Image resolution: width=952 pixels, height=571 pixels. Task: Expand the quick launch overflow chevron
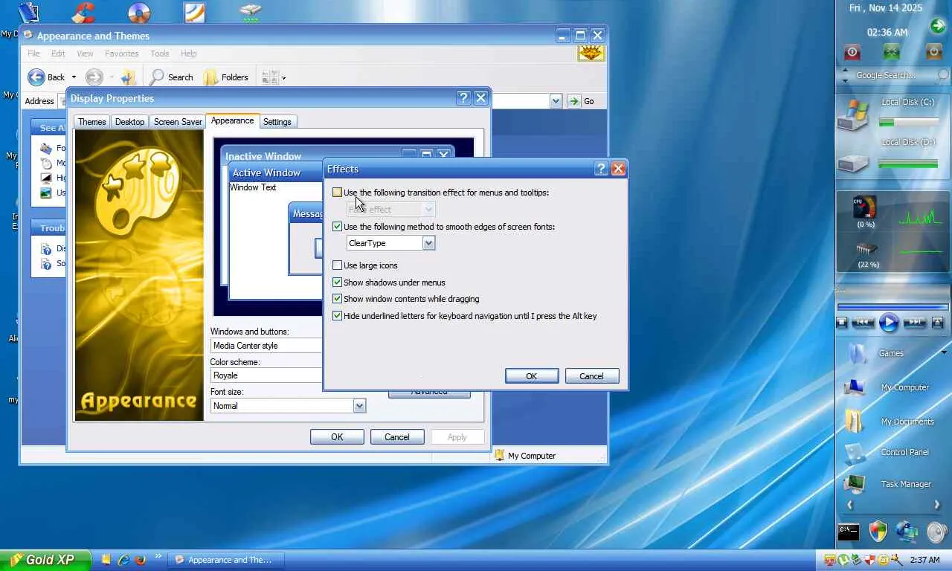coord(158,556)
